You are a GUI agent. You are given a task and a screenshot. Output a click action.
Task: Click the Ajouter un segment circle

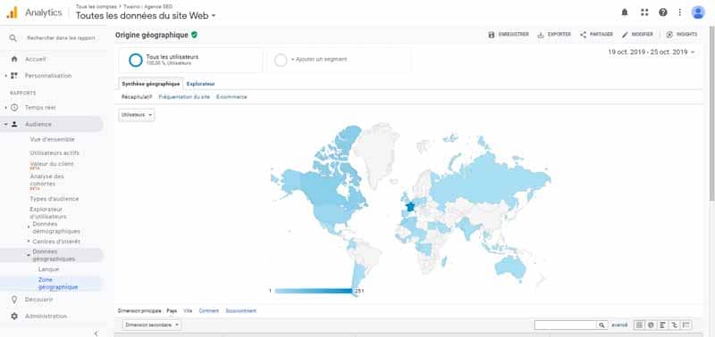coord(281,60)
